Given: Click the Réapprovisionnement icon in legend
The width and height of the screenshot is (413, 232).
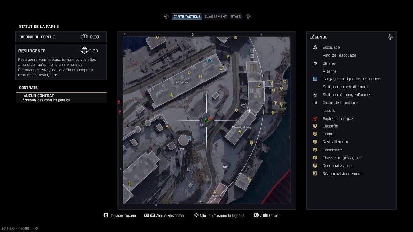Looking at the screenshot, I should tap(315, 174).
